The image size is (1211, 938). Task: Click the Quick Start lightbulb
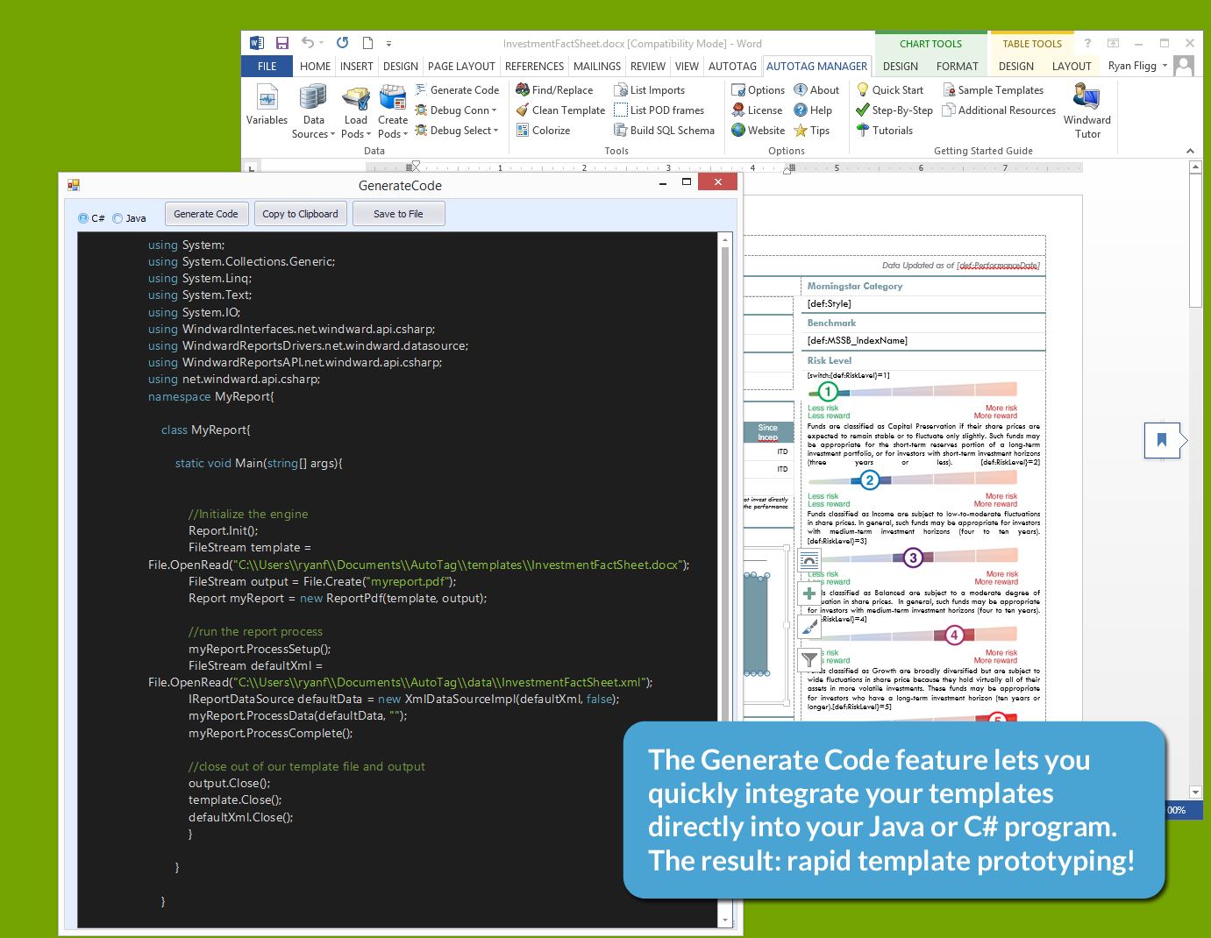click(863, 89)
